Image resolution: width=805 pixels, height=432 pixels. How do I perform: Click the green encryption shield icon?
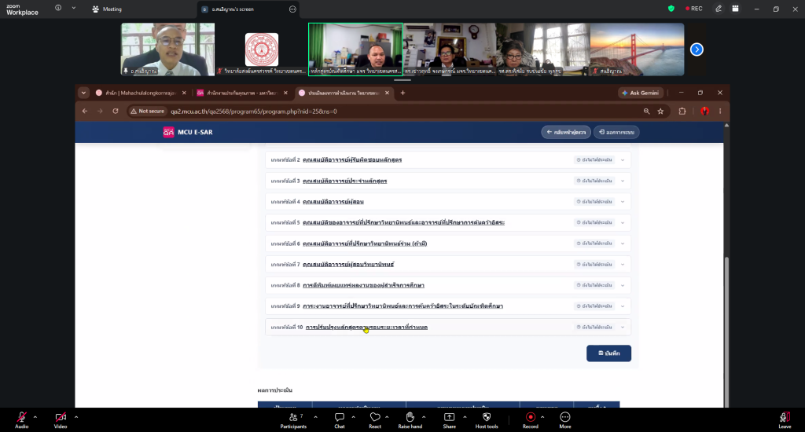pos(671,9)
